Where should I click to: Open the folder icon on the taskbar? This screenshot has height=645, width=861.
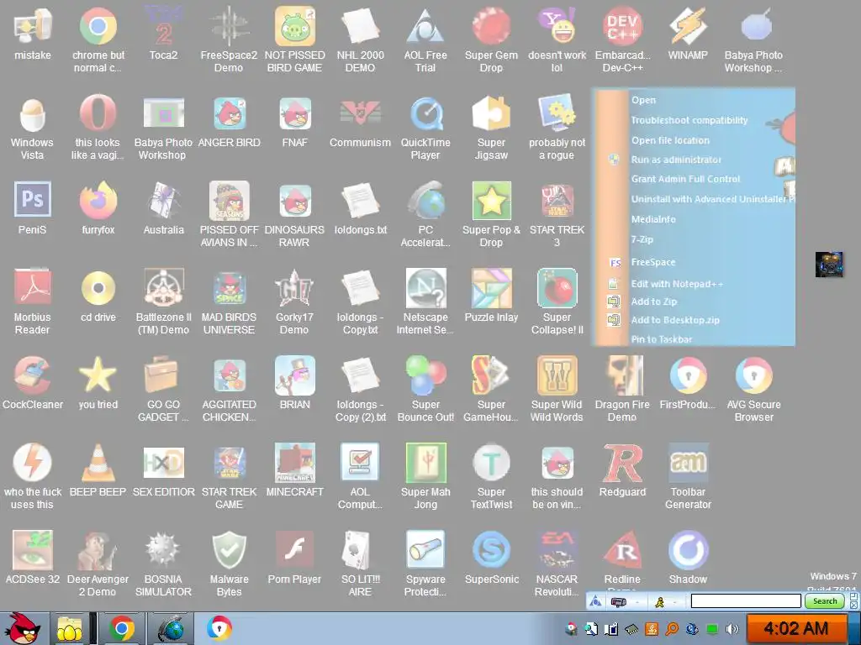[69, 629]
